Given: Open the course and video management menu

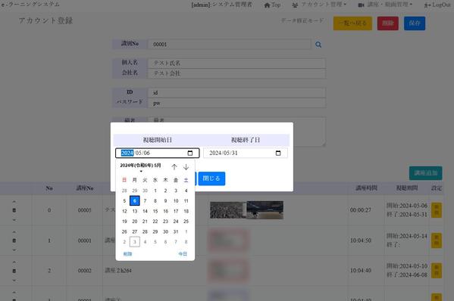Looking at the screenshot, I should pyautogui.click(x=385, y=5).
